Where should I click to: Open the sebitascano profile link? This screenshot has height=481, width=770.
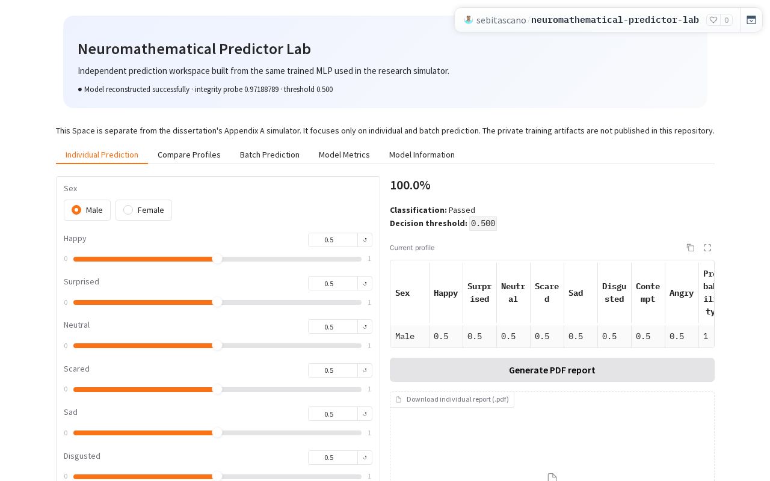coord(501,20)
